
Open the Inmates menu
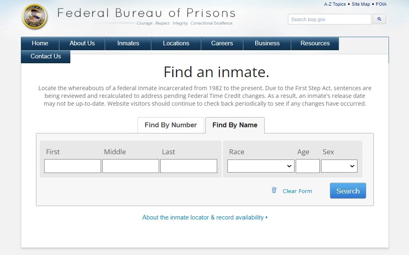pyautogui.click(x=128, y=43)
